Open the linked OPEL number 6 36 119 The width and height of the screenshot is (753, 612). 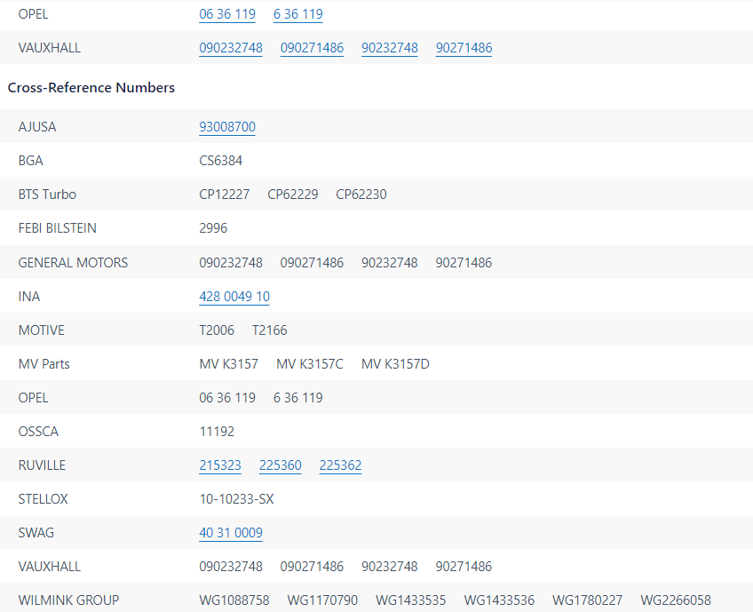tap(297, 14)
